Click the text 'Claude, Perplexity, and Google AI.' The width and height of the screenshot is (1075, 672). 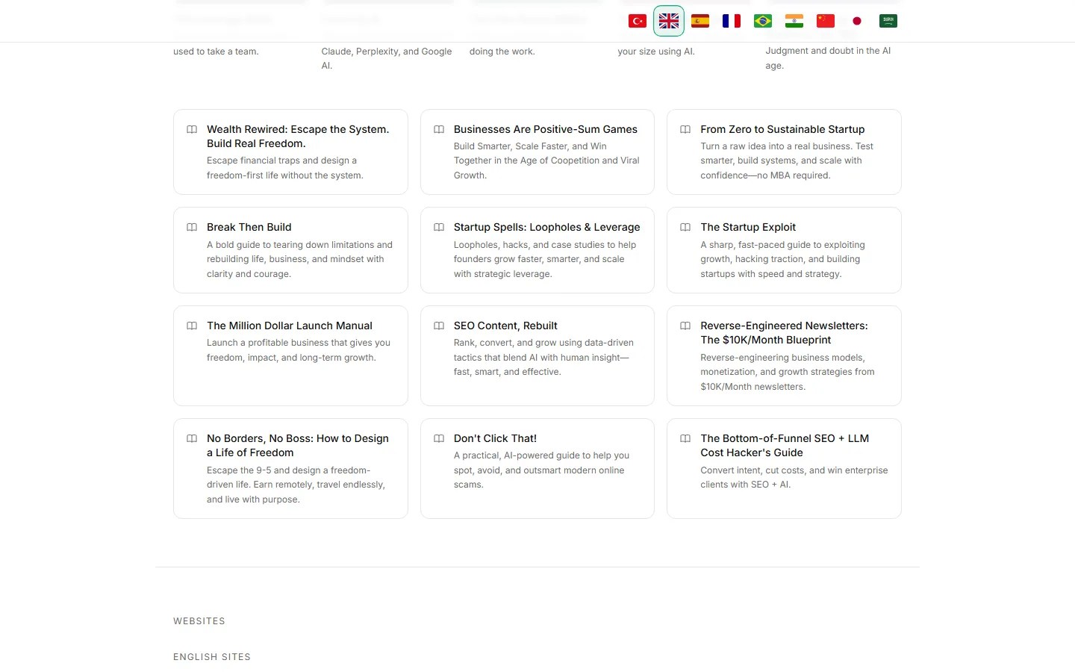click(x=387, y=58)
